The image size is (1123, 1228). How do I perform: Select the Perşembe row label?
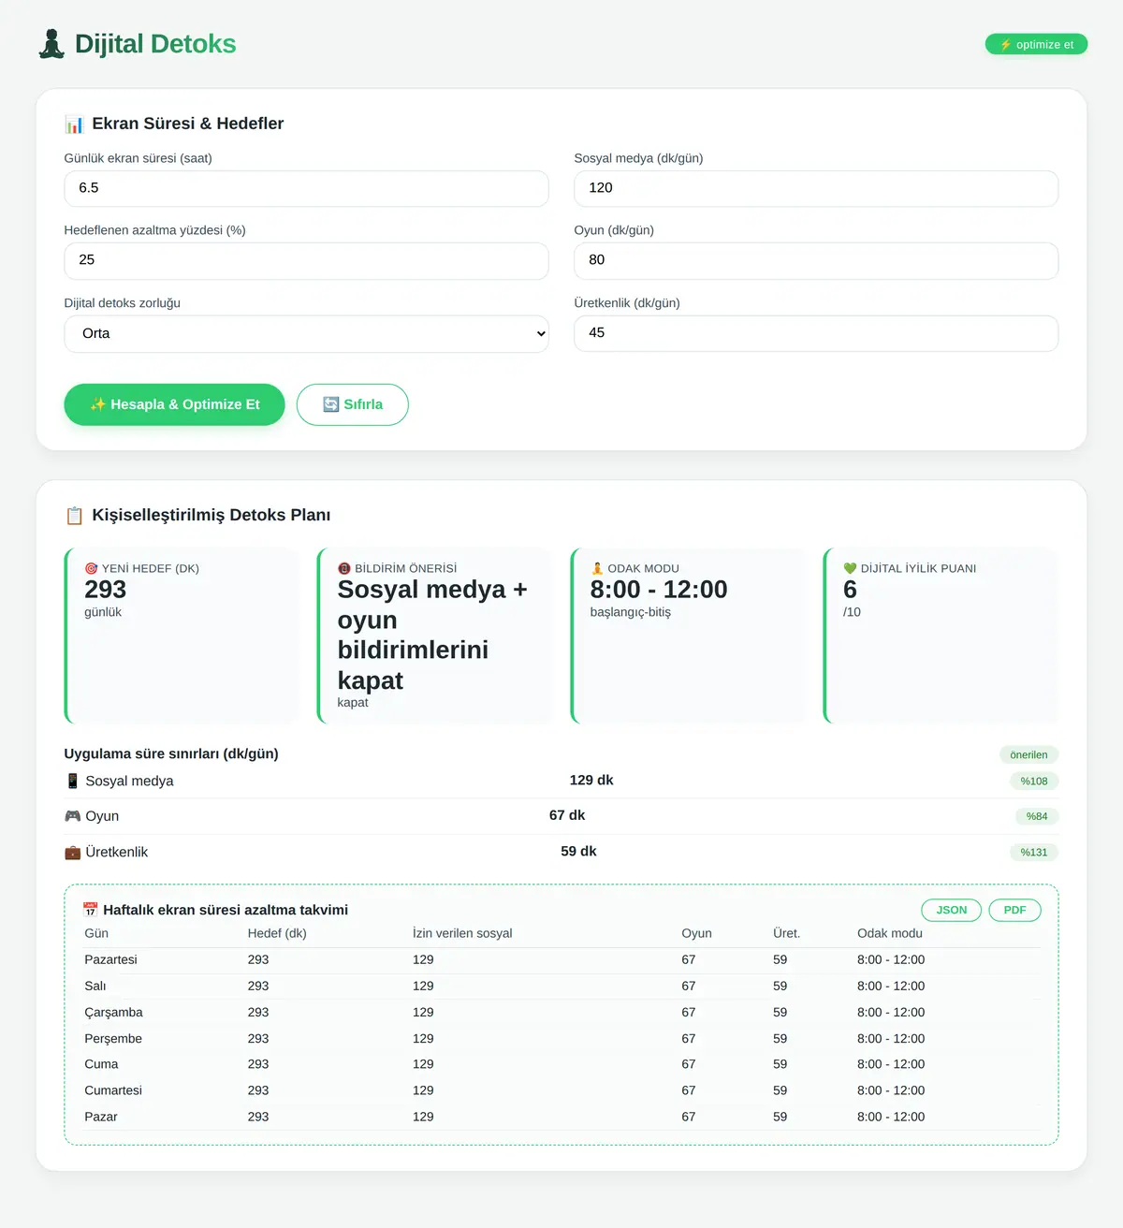coord(113,1038)
